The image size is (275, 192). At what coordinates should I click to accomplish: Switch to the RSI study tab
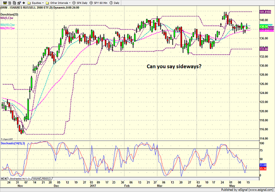click(x=46, y=178)
